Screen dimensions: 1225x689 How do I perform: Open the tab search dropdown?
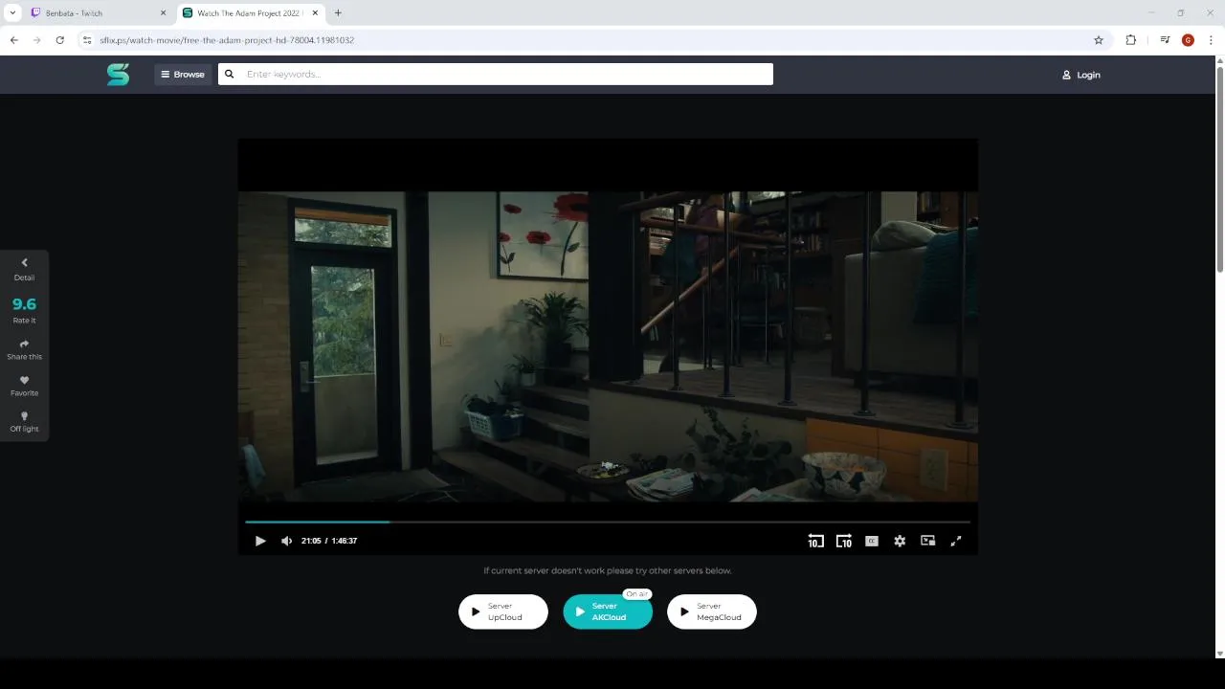(12, 13)
